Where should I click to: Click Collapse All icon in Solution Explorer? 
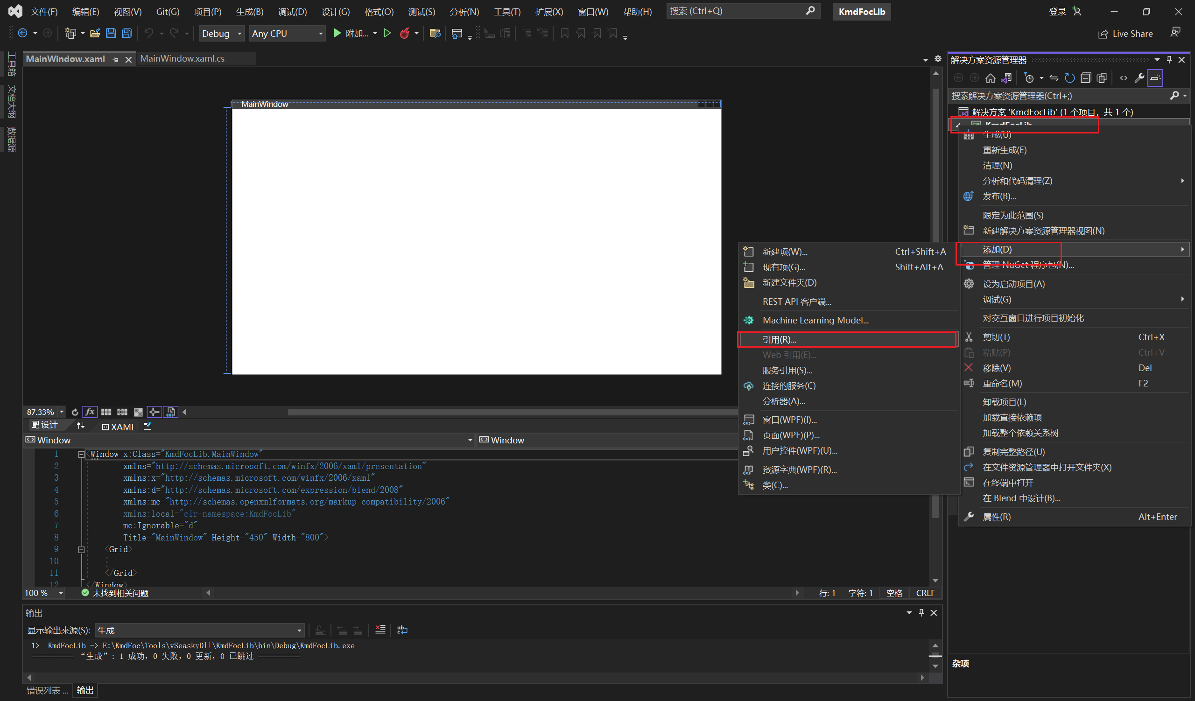(1085, 78)
